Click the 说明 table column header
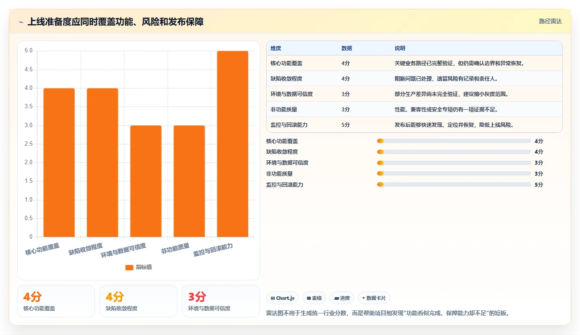580x335 pixels. point(400,48)
